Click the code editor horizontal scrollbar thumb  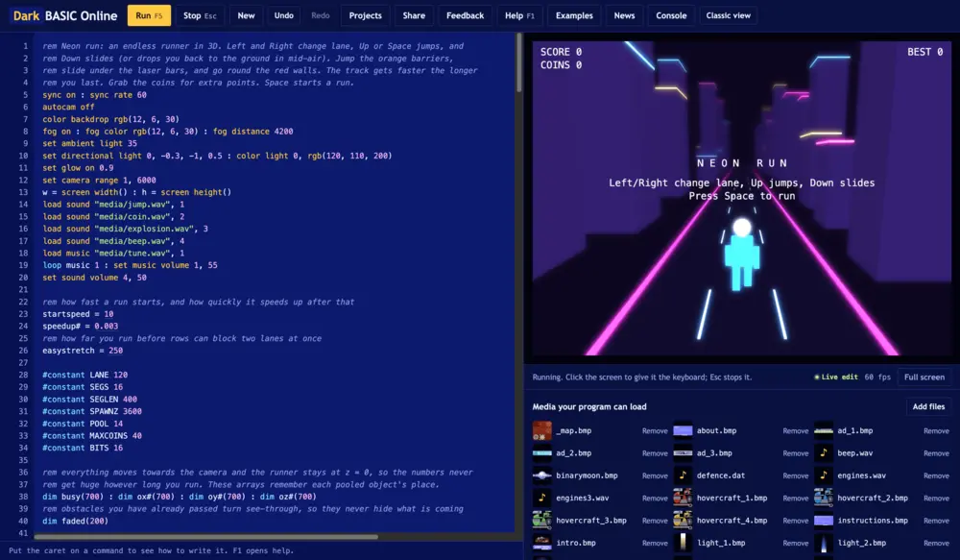click(205, 537)
